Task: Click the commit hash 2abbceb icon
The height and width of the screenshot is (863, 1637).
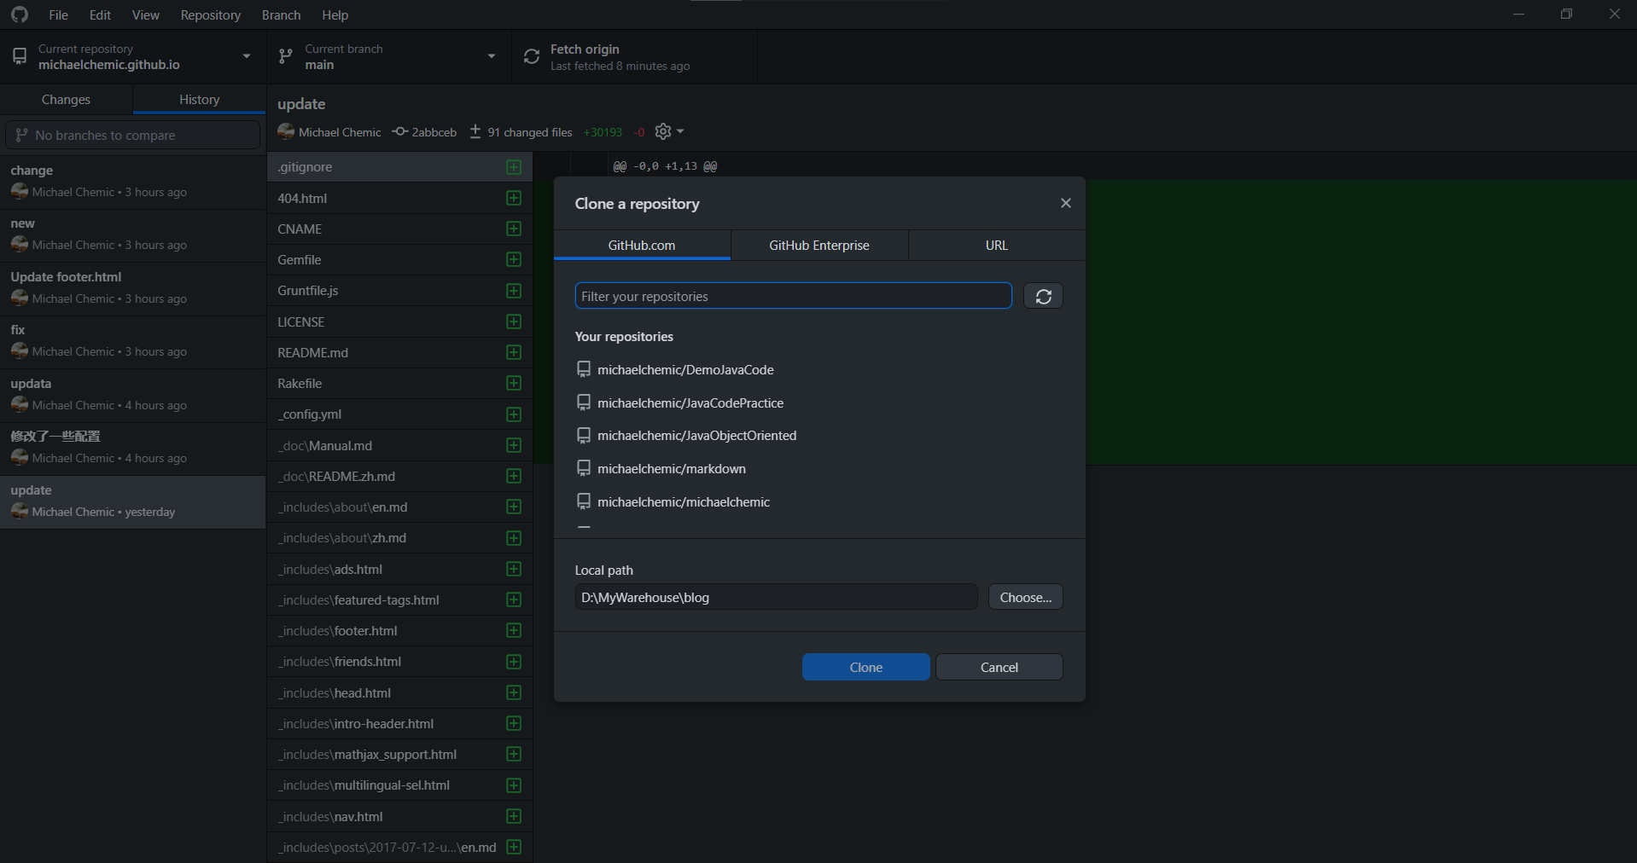Action: click(399, 131)
